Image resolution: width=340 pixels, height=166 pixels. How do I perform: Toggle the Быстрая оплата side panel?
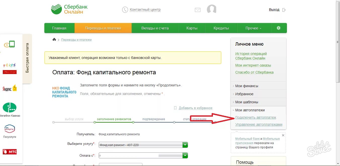(27, 58)
